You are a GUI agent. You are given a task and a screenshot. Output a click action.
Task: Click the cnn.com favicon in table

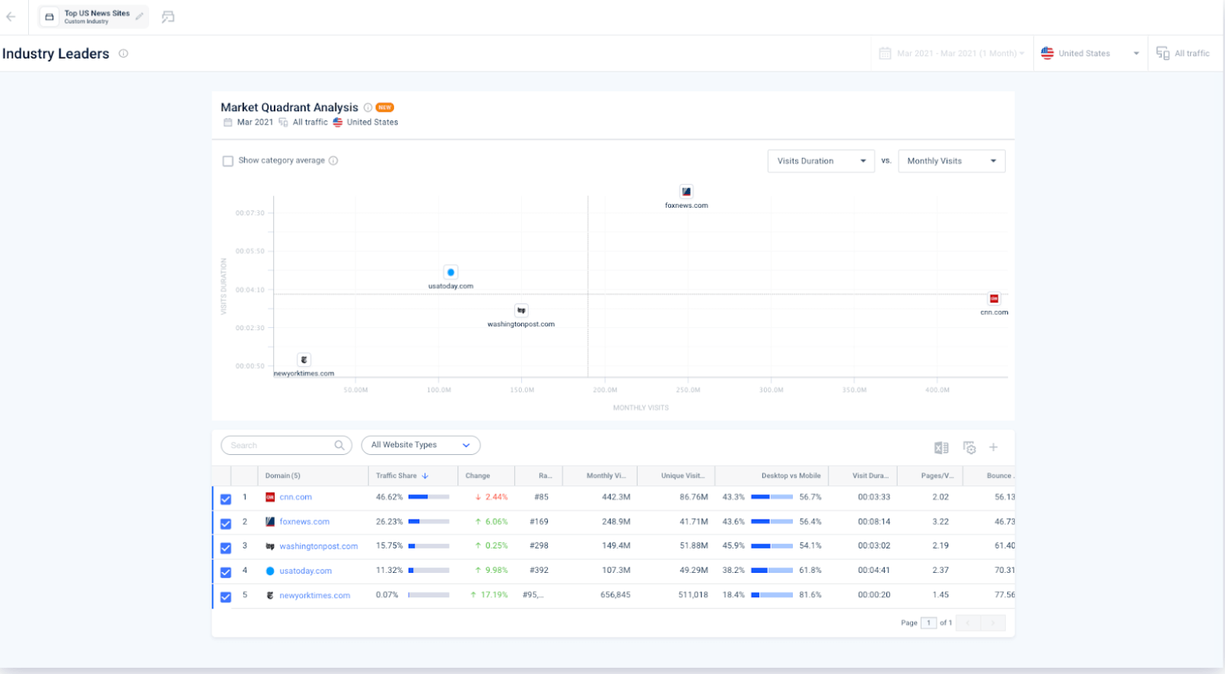(x=270, y=497)
